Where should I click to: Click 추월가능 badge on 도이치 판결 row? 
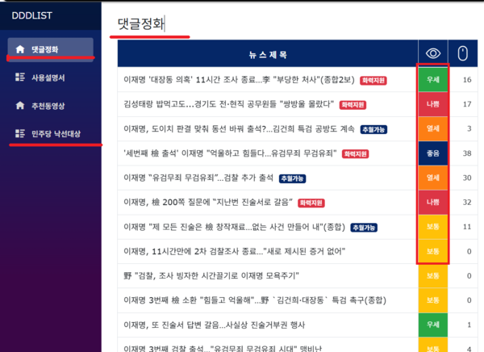(373, 129)
